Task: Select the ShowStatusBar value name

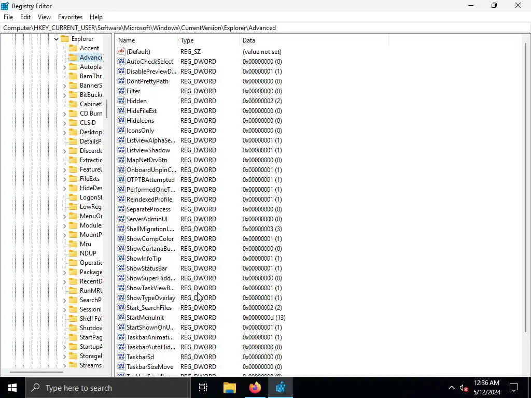Action: (x=147, y=268)
